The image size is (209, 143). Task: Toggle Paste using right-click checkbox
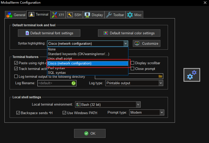point(16,63)
